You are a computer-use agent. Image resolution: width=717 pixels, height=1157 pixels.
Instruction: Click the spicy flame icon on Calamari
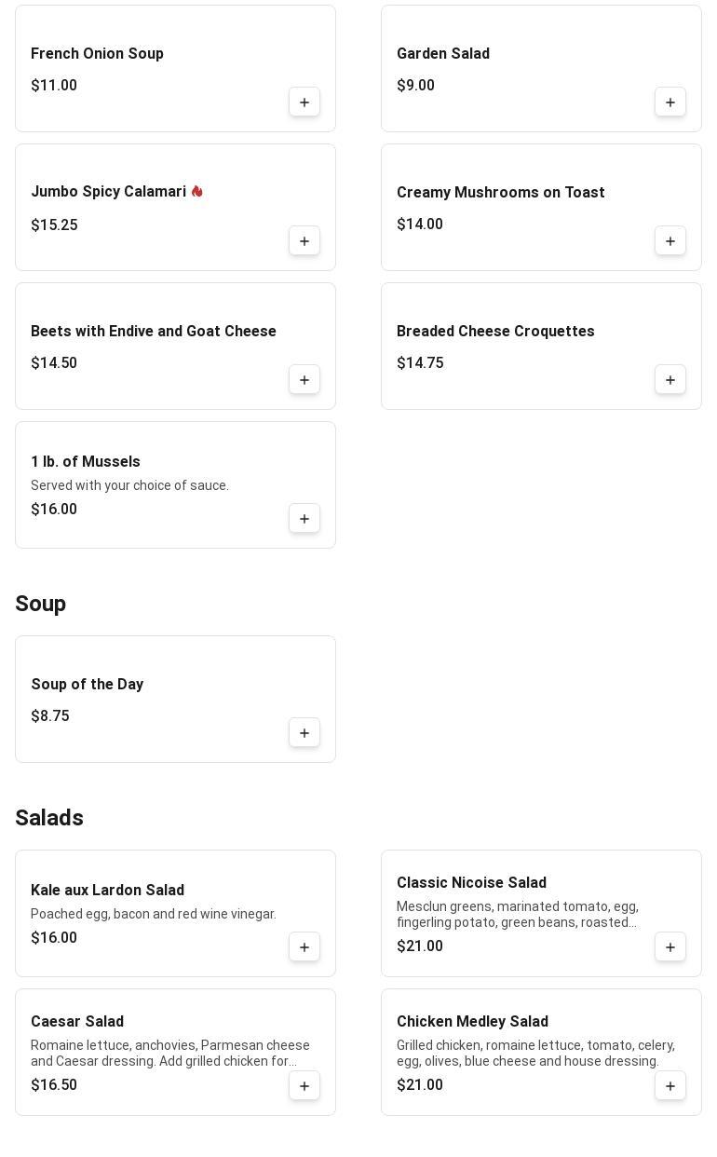click(x=196, y=191)
